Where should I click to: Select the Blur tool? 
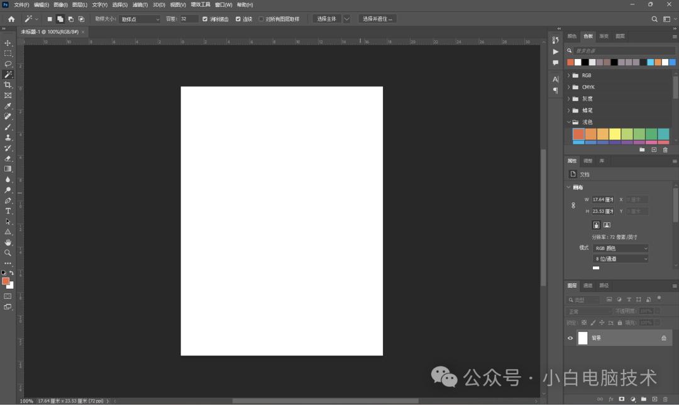(x=8, y=180)
